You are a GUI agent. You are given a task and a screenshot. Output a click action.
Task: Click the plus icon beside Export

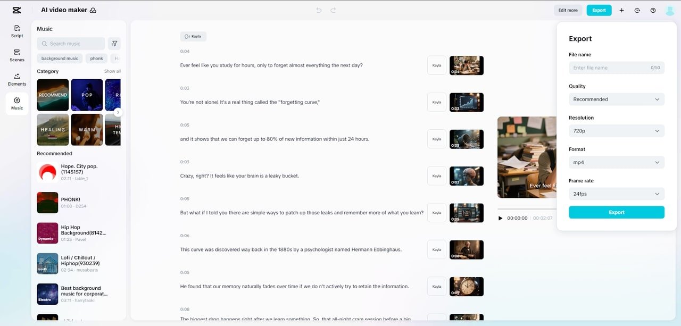pyautogui.click(x=621, y=10)
